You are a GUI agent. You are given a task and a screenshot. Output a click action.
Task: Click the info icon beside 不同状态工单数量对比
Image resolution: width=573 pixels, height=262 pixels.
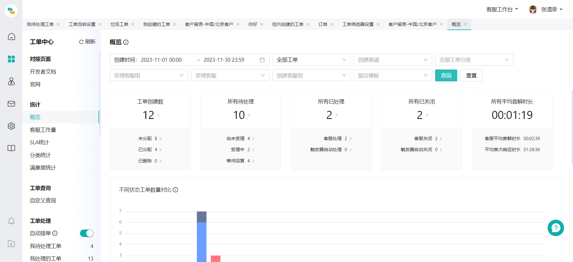pos(175,190)
